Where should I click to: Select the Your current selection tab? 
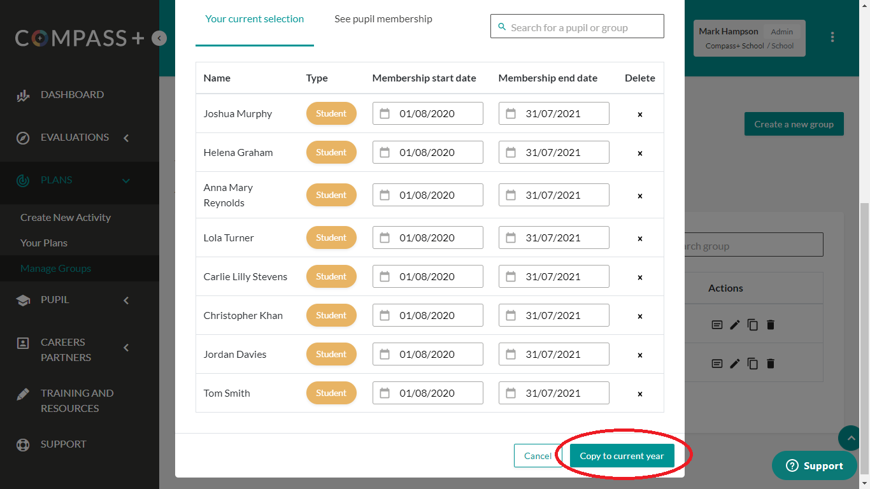tap(254, 19)
